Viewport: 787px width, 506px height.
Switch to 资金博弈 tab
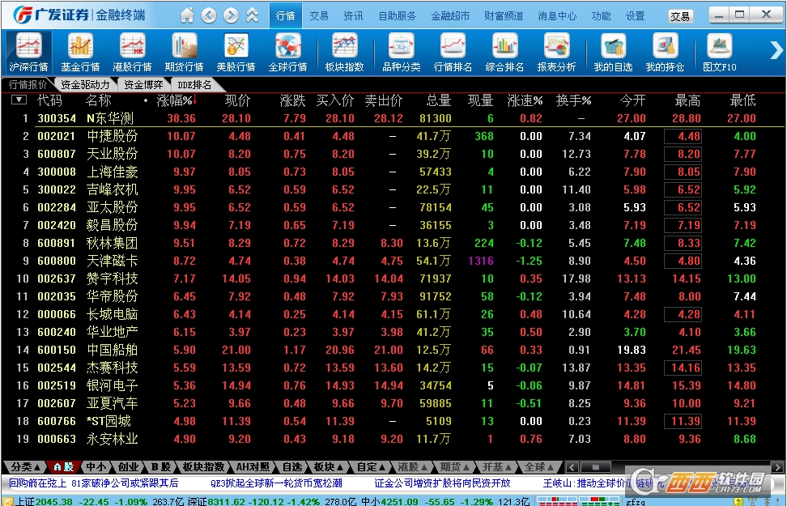click(x=143, y=84)
